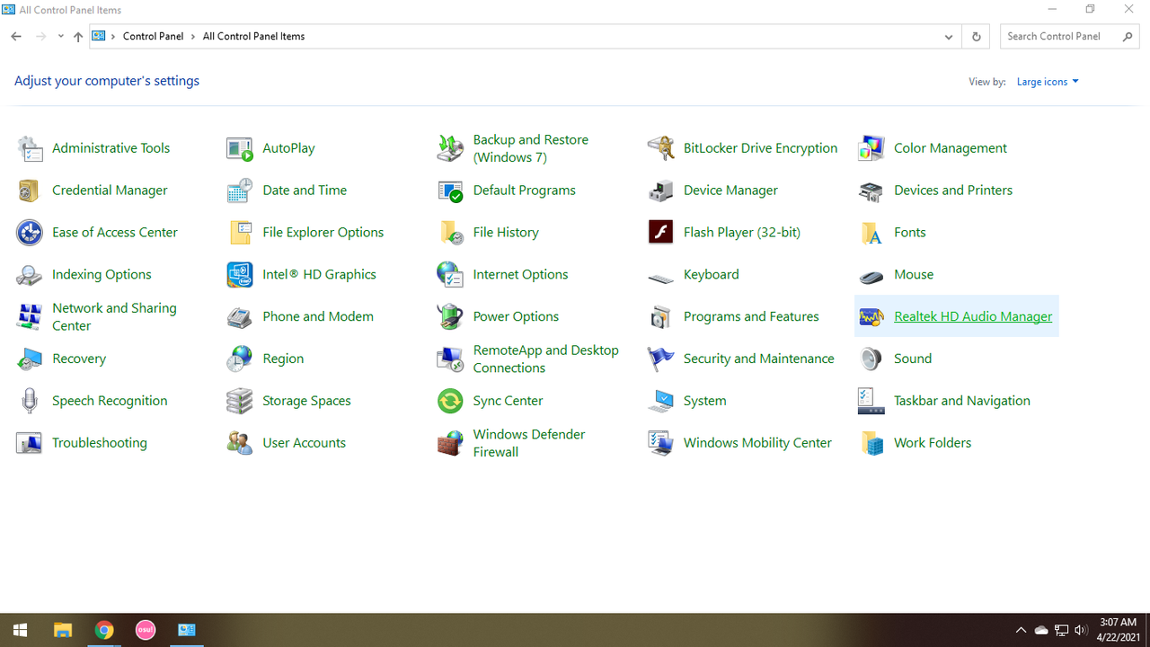Open Windows Defender Firewall brick icon
The width and height of the screenshot is (1150, 647).
point(450,443)
